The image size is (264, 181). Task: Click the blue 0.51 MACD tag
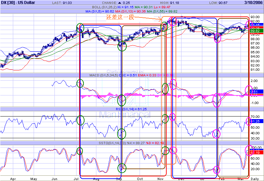click(256, 92)
